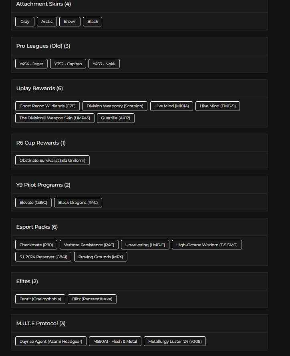The height and width of the screenshot is (356, 290).
Task: Click the Fenrir (Oneirophobia) elite tag
Action: pyautogui.click(x=40, y=299)
